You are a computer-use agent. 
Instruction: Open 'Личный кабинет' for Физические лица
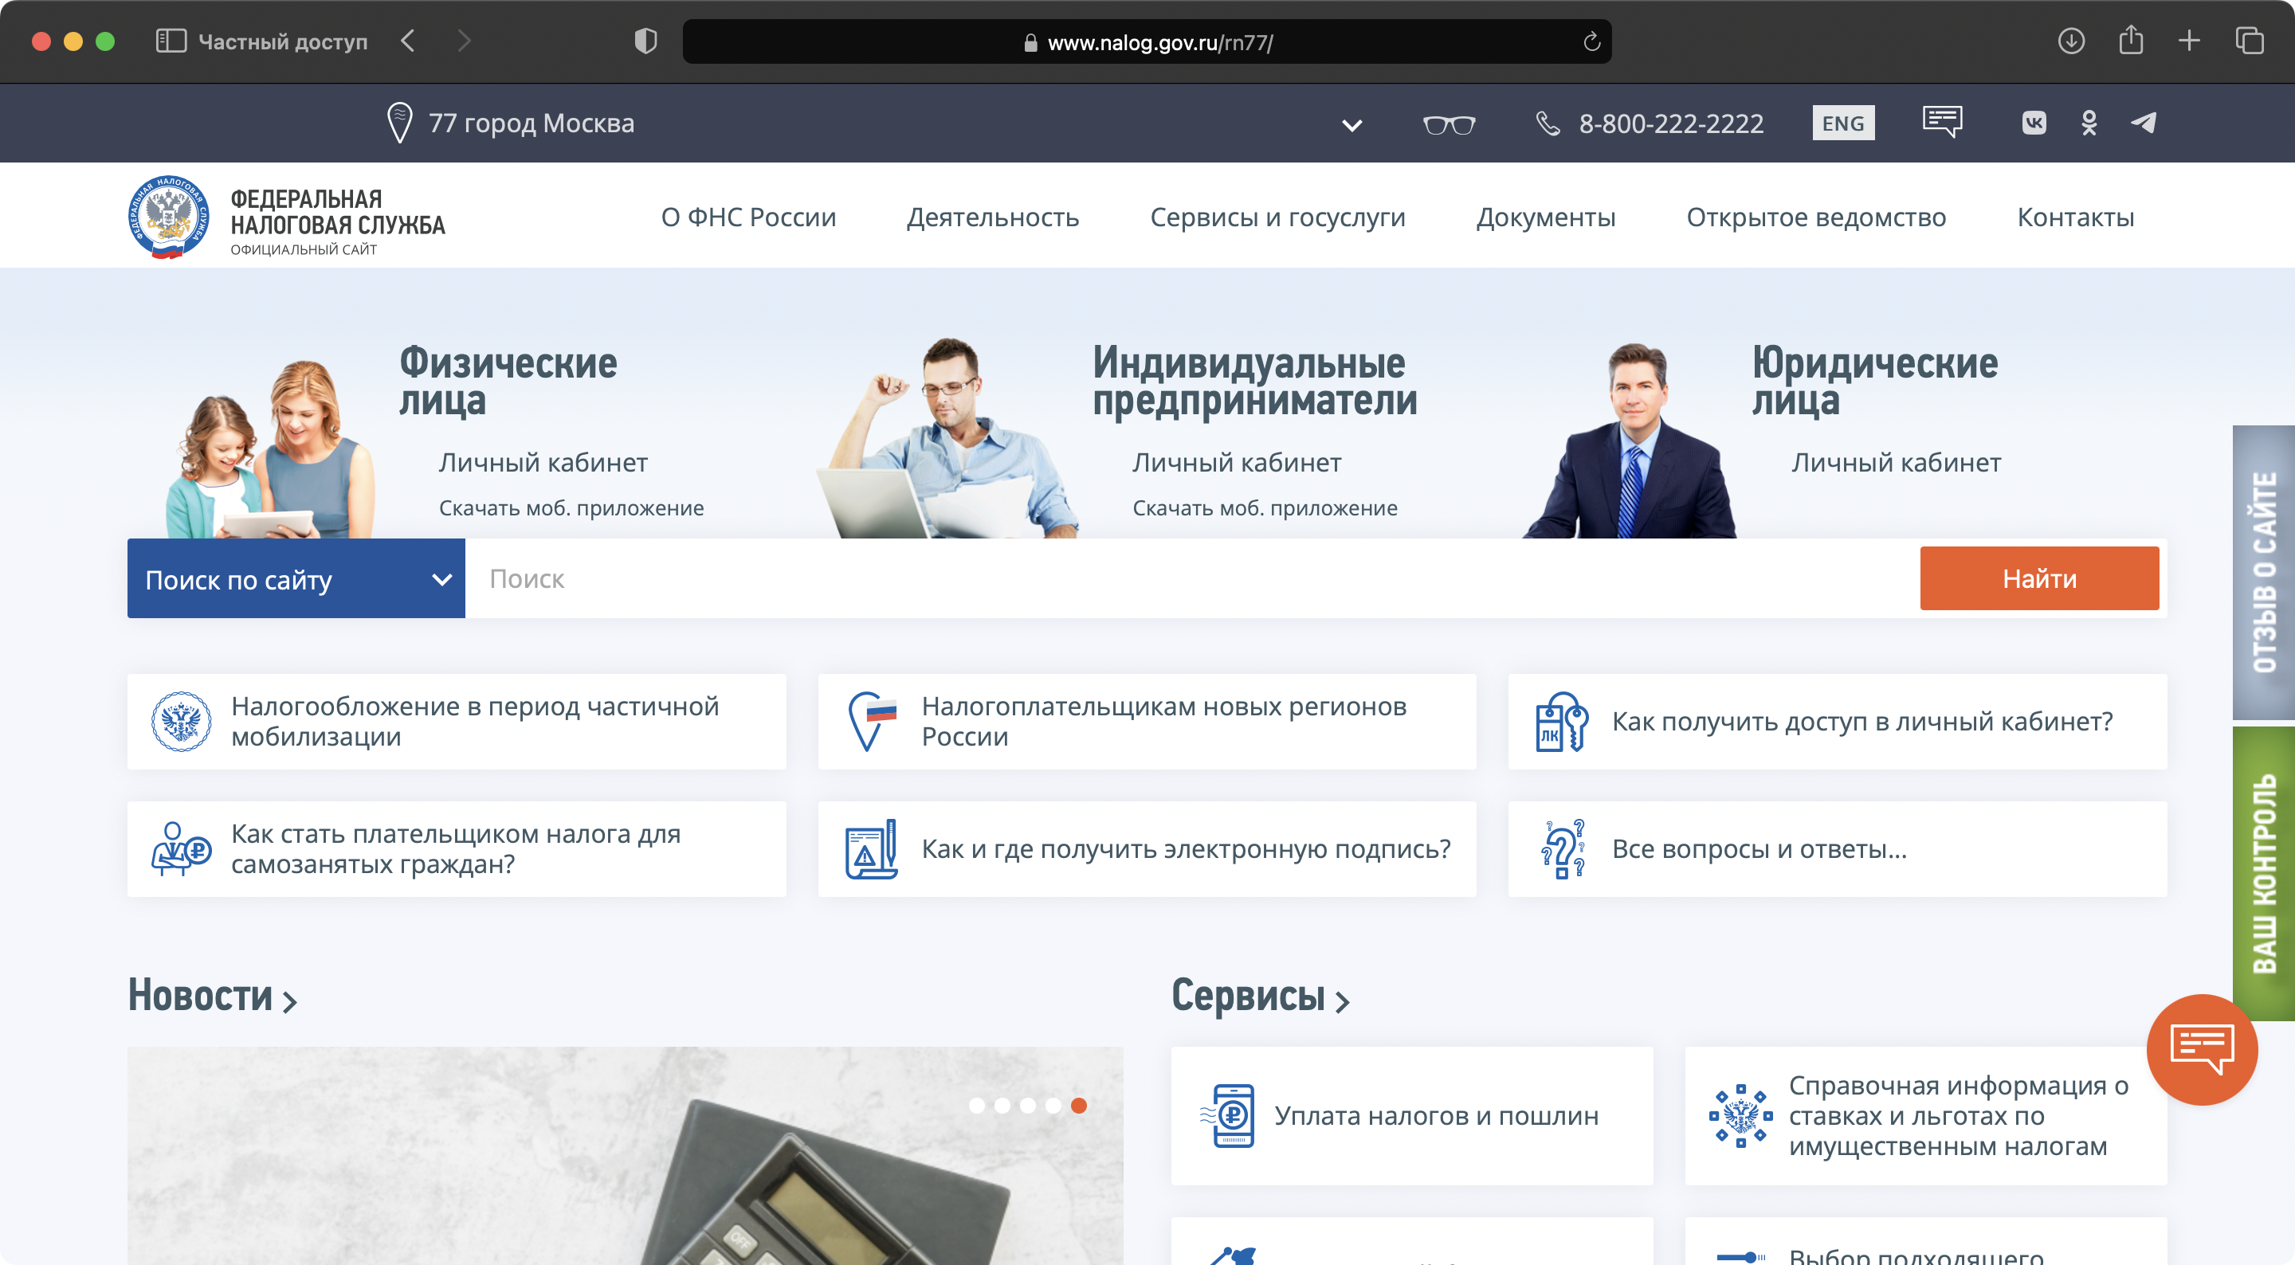543,462
